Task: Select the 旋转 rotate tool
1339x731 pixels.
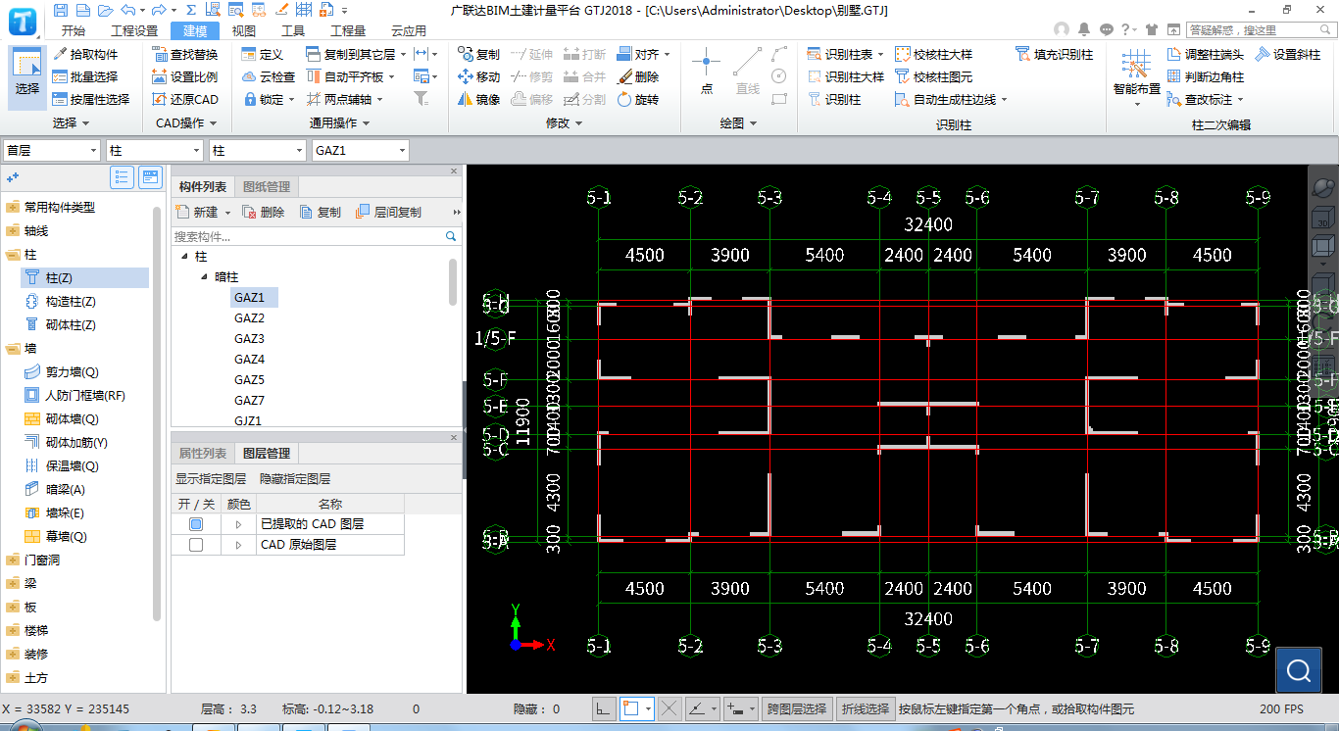Action: pyautogui.click(x=638, y=99)
